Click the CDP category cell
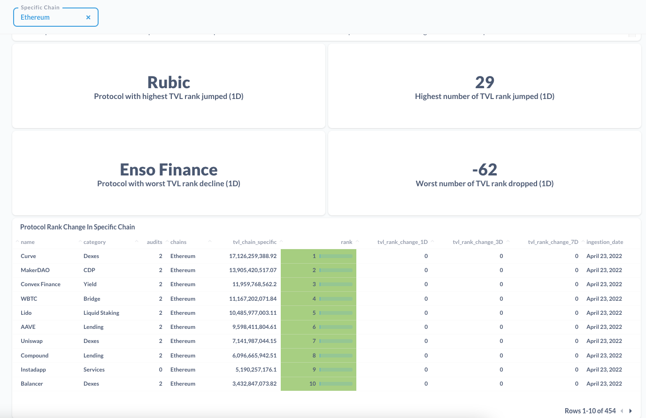646x418 pixels. 89,270
